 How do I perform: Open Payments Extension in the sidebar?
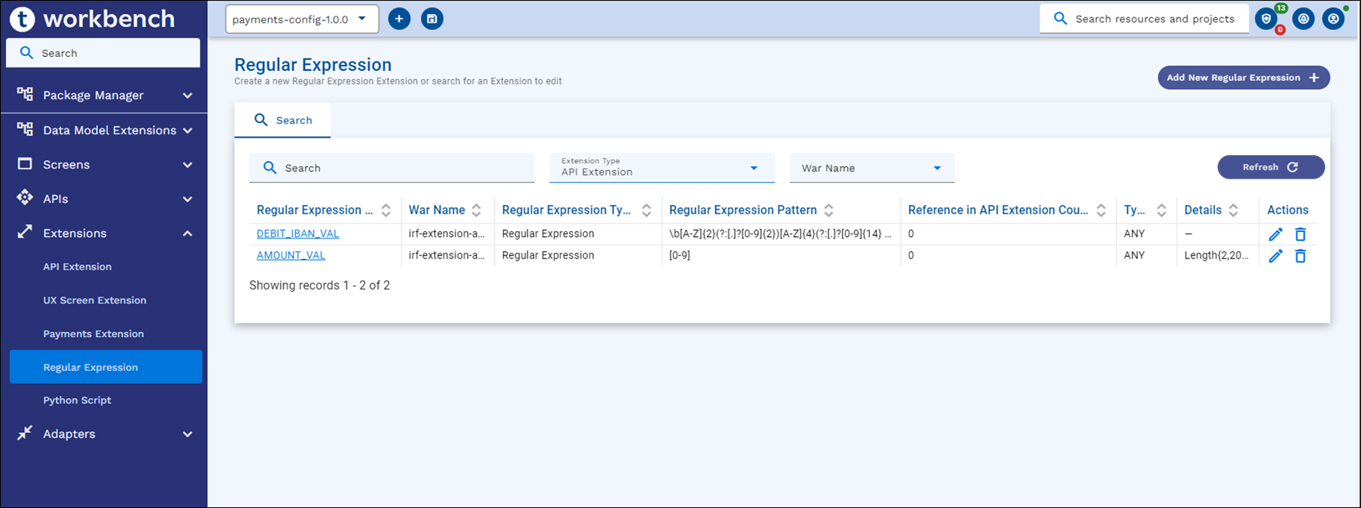tap(94, 334)
